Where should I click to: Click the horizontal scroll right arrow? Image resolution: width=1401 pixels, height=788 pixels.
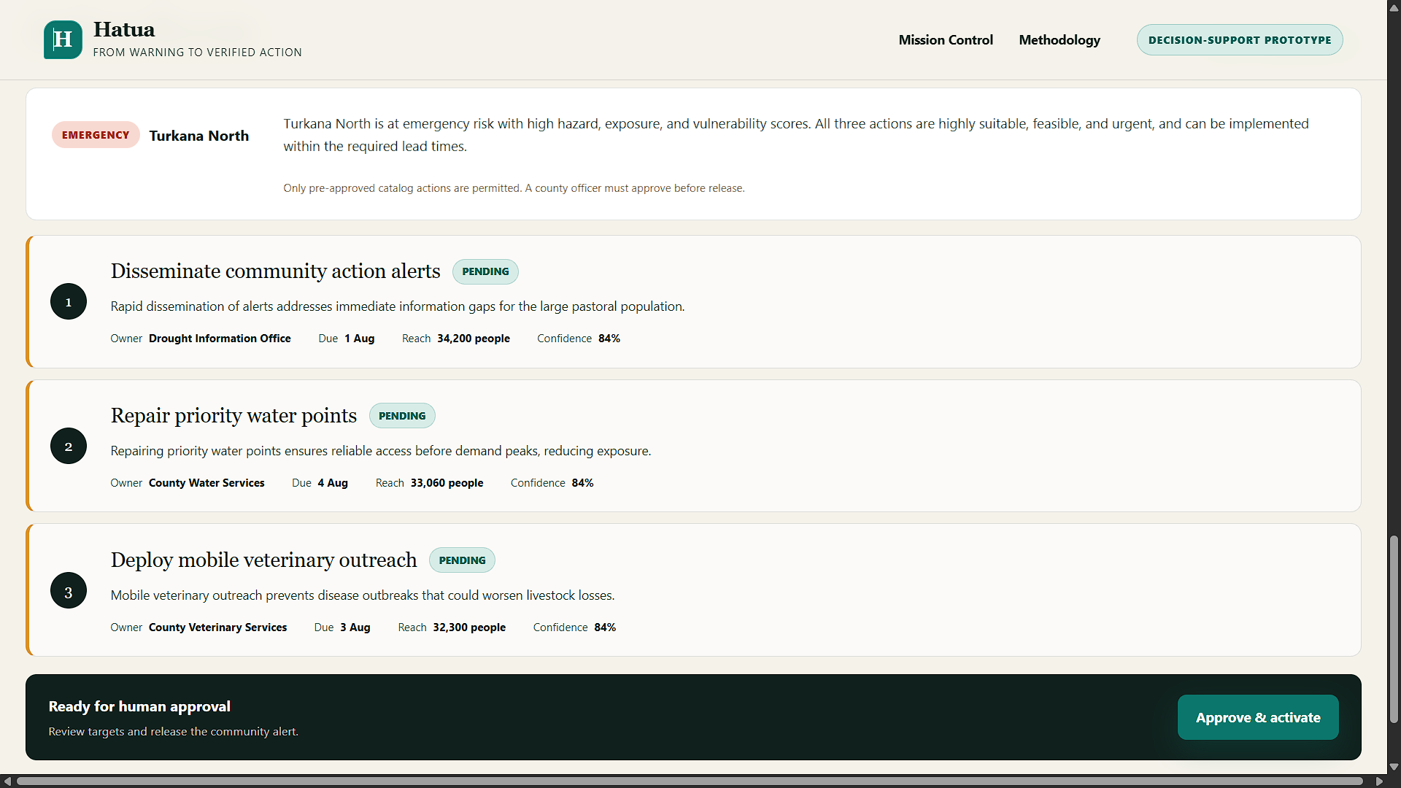(x=1379, y=781)
